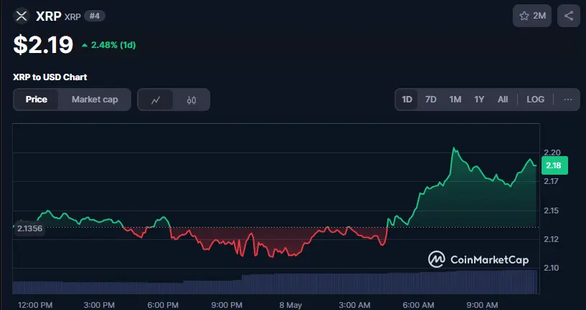Click the XRP coin logo icon

point(22,16)
